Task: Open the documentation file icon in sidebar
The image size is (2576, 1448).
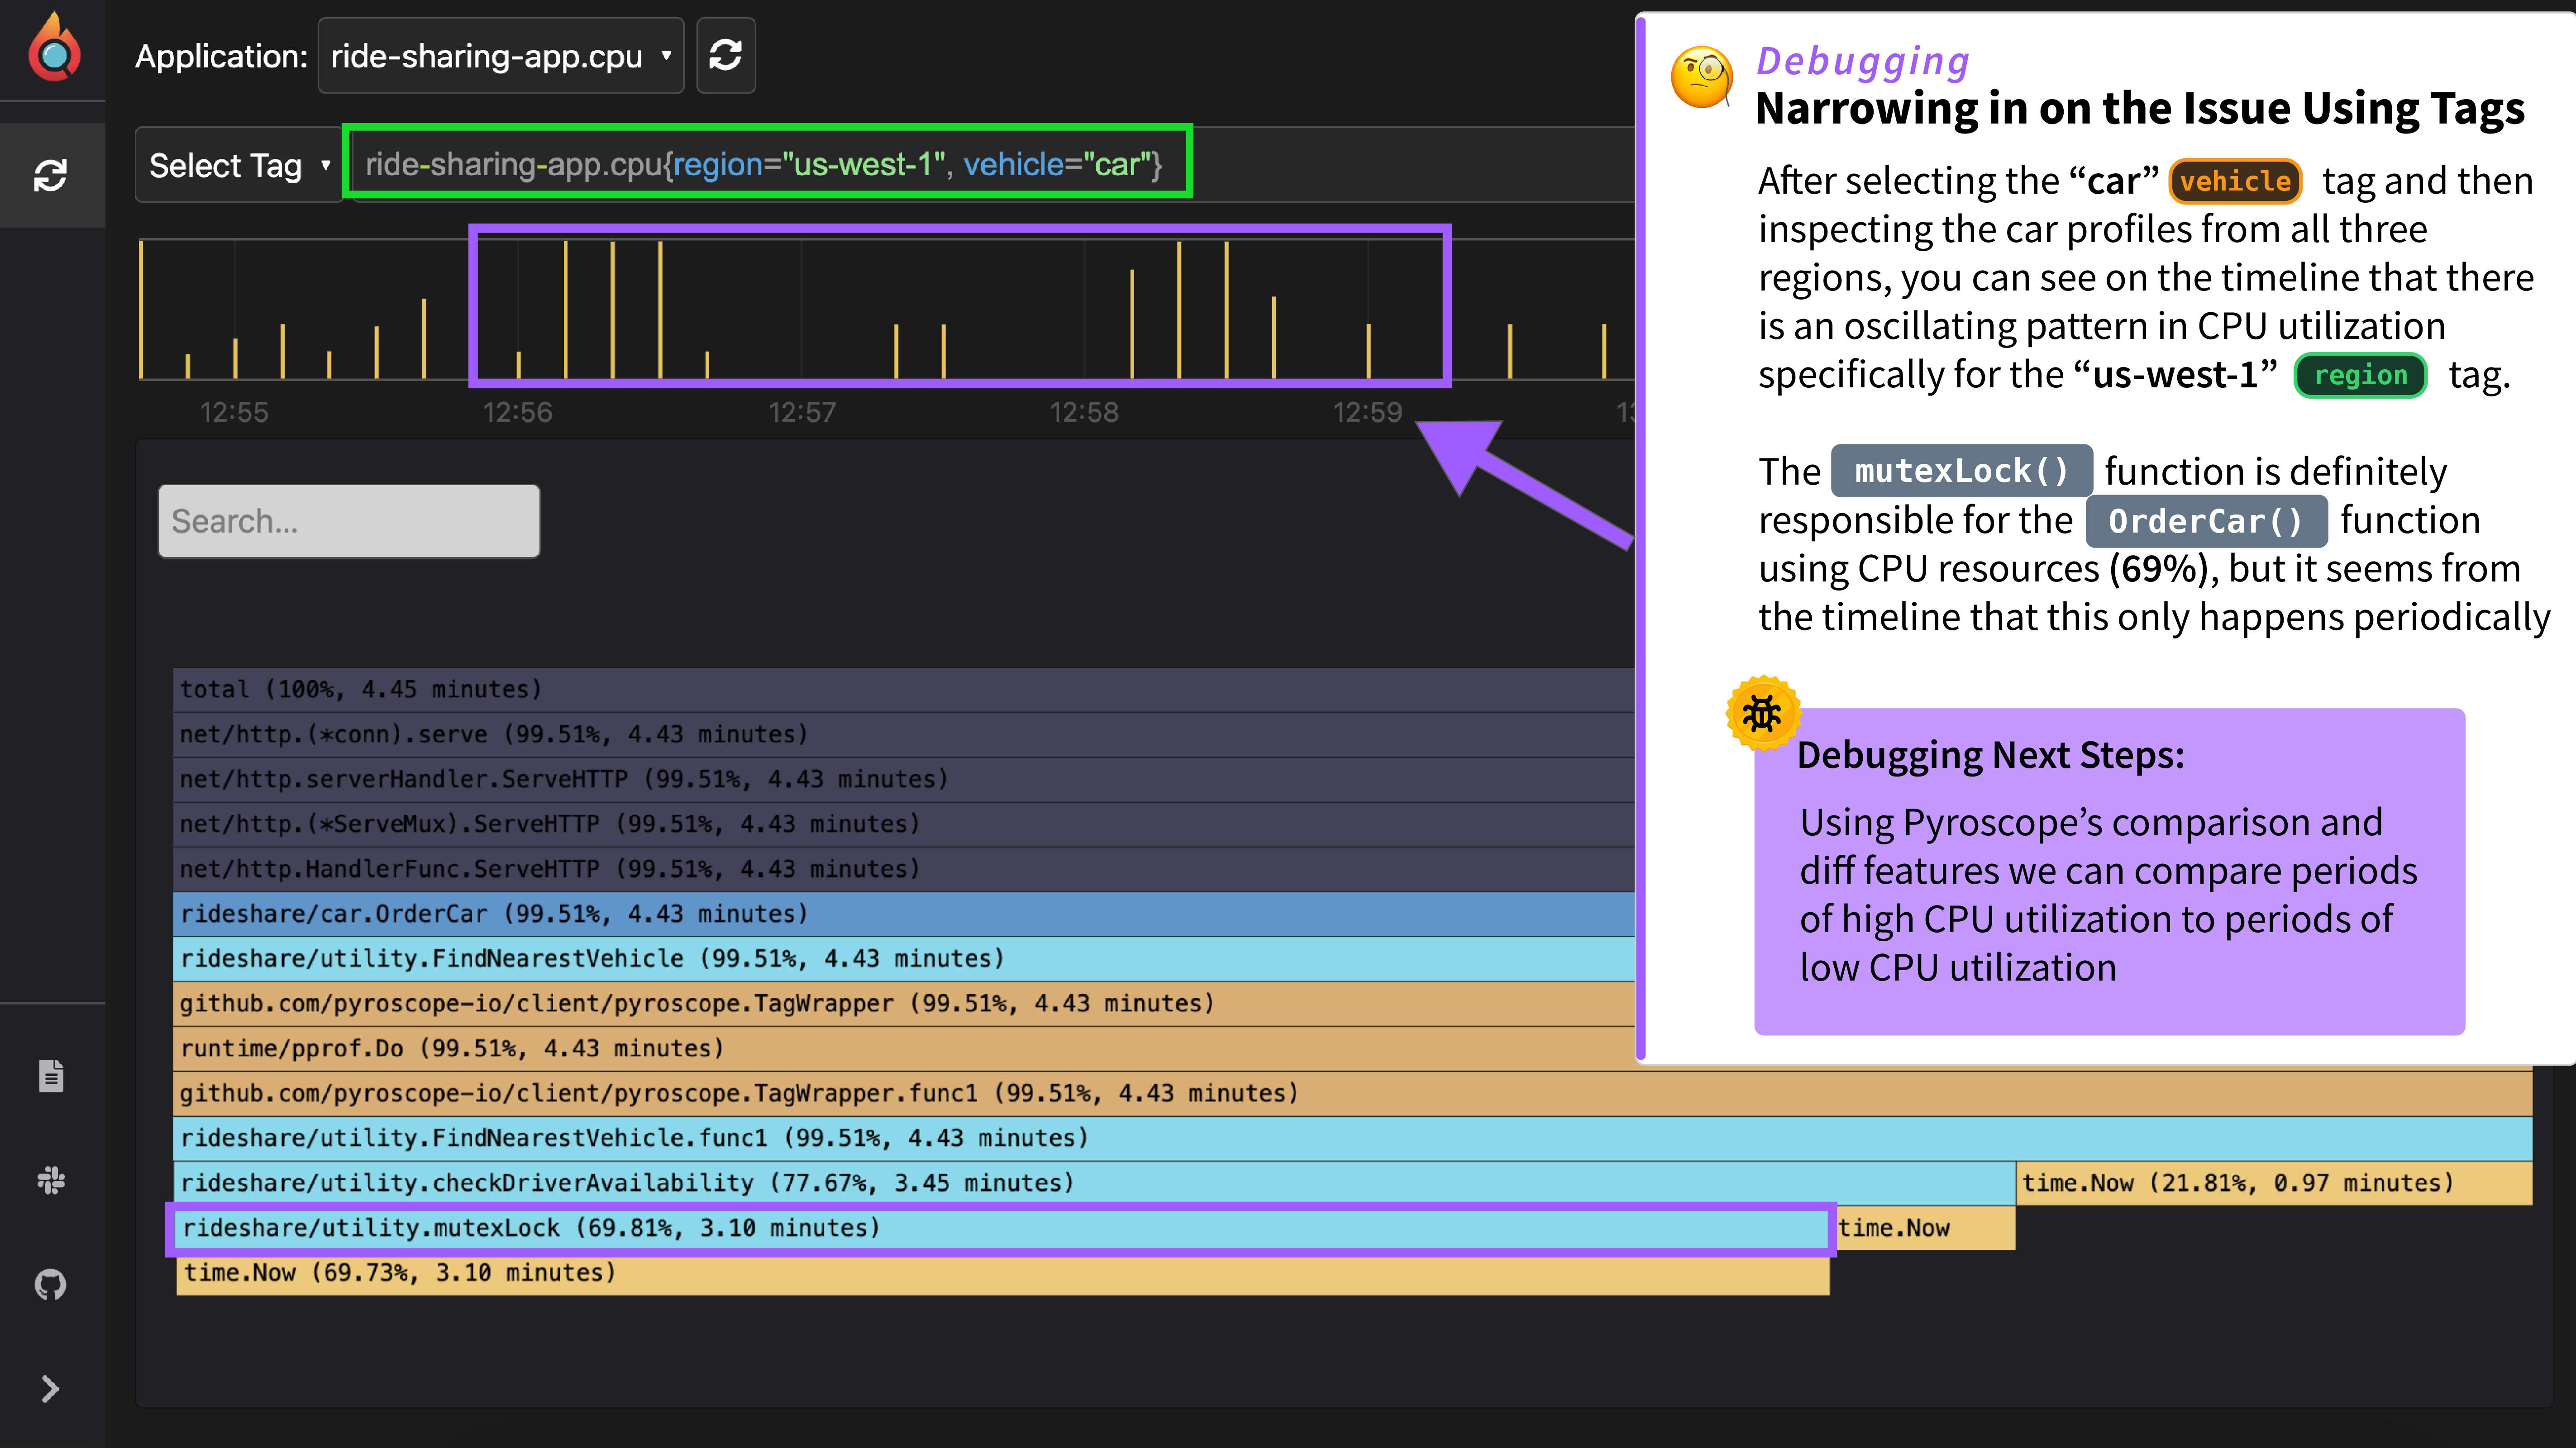Action: pos(51,1076)
